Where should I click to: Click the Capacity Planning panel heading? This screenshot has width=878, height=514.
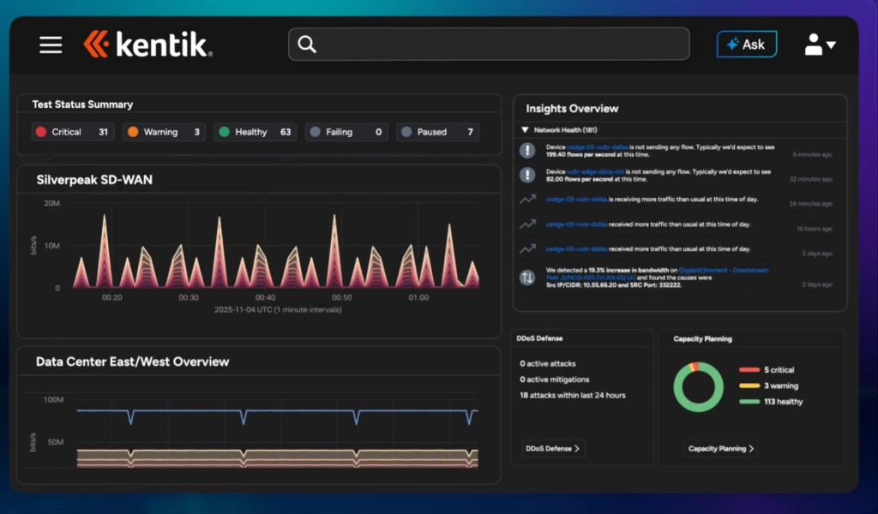[x=702, y=339]
